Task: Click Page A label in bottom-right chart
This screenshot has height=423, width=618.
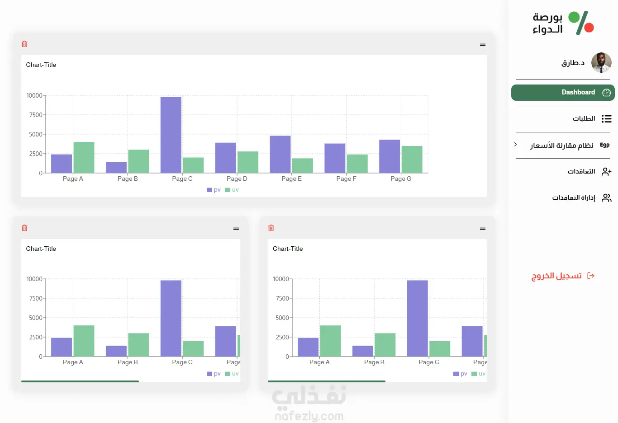Action: [x=319, y=362]
